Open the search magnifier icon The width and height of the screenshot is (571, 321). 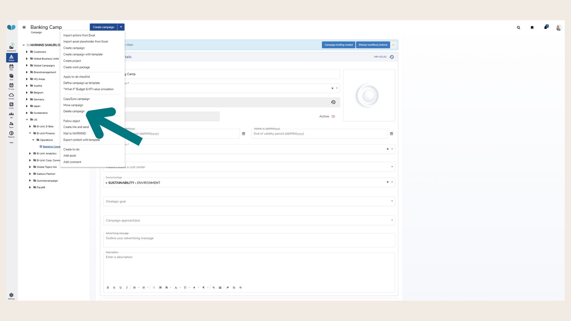coord(518,28)
